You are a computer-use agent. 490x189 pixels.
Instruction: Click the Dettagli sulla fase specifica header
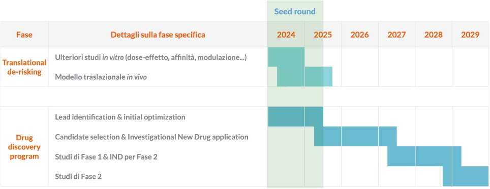point(158,35)
